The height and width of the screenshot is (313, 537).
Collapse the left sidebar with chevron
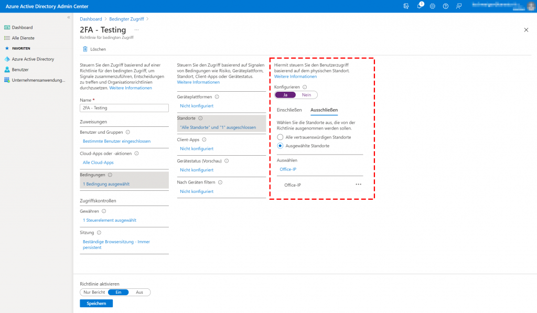click(68, 17)
